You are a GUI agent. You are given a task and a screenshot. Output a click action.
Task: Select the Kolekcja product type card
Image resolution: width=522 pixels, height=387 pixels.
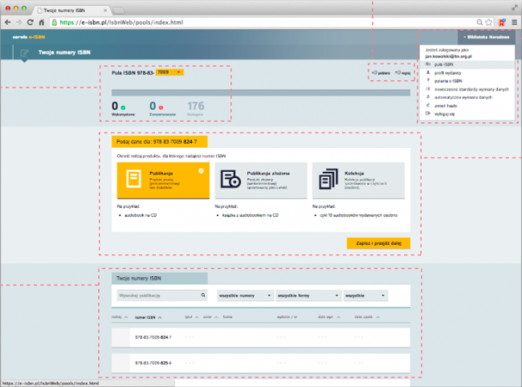358,181
